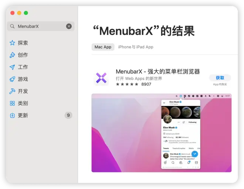This screenshot has height=189, width=244.
Task: Click the Explore star icon in sidebar
Action: [x=12, y=43]
